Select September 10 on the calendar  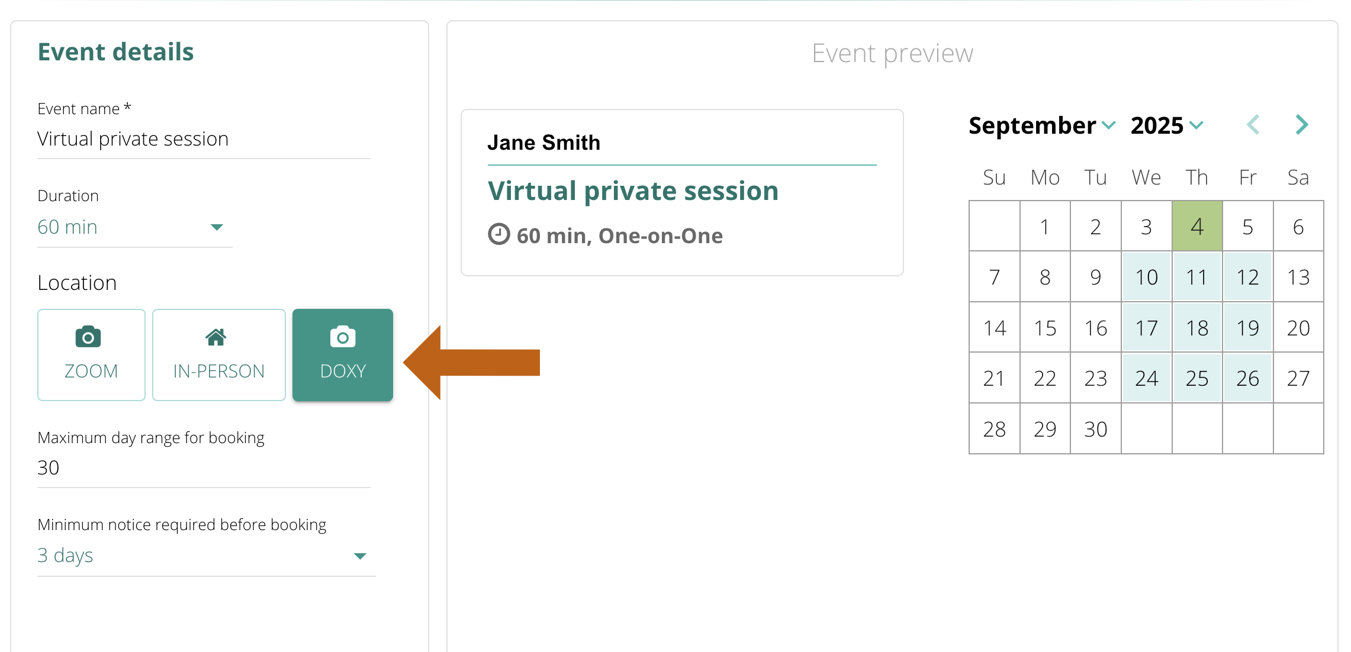pos(1146,277)
